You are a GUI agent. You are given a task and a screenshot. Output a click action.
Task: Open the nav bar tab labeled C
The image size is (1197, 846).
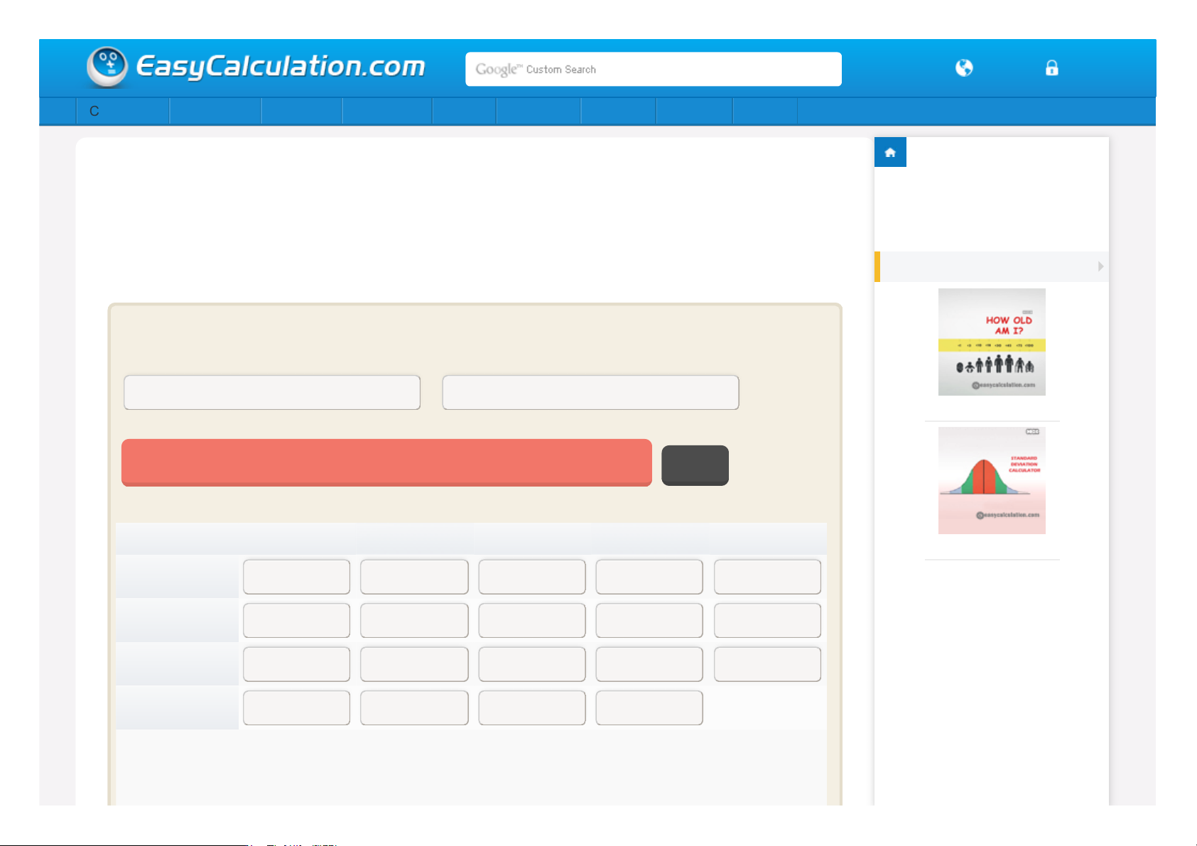pyautogui.click(x=122, y=112)
